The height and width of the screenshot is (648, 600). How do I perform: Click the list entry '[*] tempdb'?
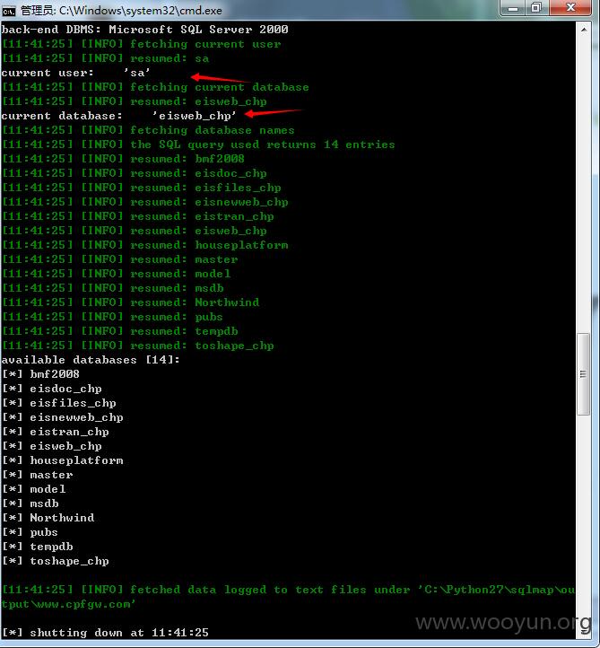(x=38, y=547)
